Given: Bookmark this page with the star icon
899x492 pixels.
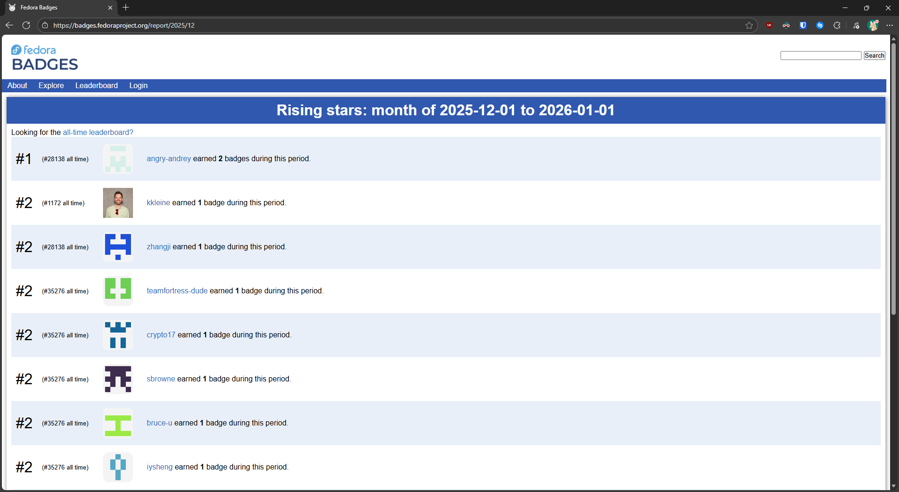Looking at the screenshot, I should point(749,25).
